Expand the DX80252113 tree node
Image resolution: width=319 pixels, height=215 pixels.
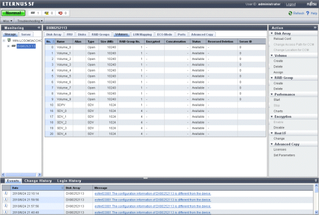tap(8, 46)
